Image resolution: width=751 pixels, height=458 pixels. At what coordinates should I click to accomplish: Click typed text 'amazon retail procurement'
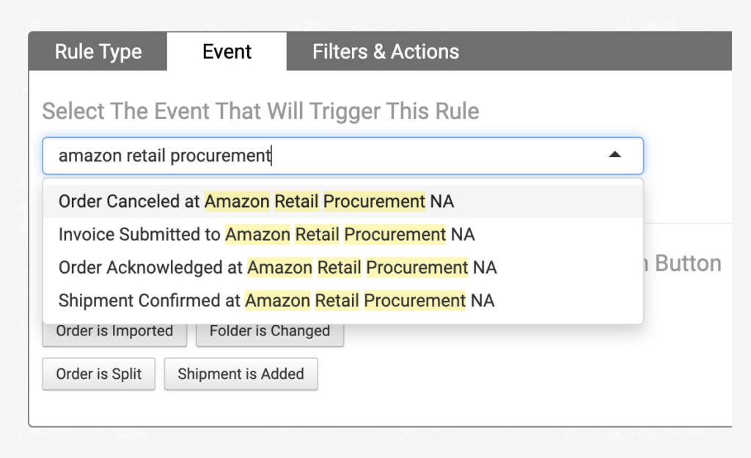[x=165, y=156]
